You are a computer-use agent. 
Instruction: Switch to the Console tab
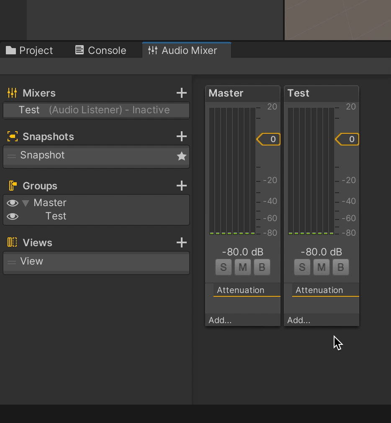pyautogui.click(x=100, y=51)
